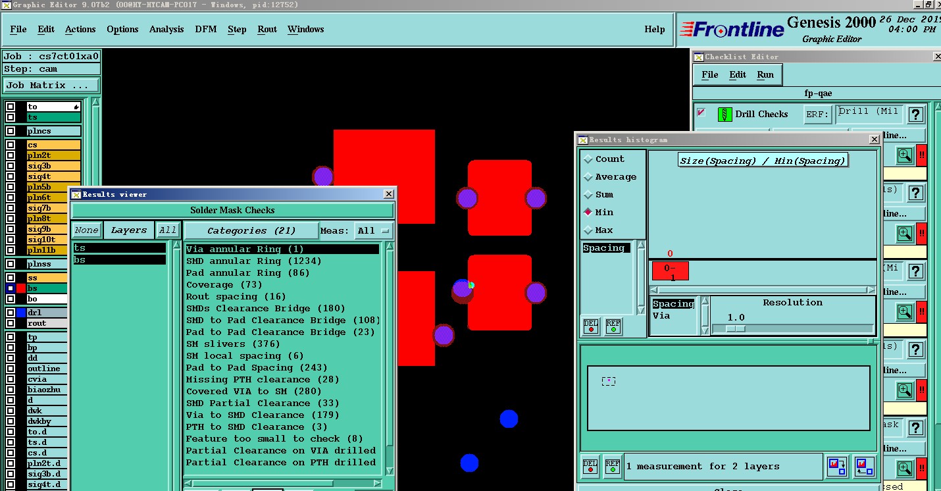The image size is (941, 491).
Task: Toggle checkbox for layer sig3b
Action: pyautogui.click(x=11, y=166)
